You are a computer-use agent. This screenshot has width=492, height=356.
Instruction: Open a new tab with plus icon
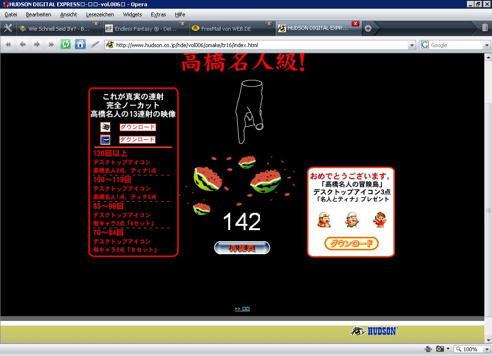coord(368,28)
